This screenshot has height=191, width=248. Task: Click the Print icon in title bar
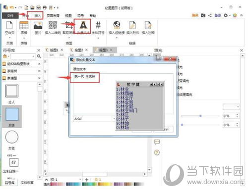click(x=45, y=7)
